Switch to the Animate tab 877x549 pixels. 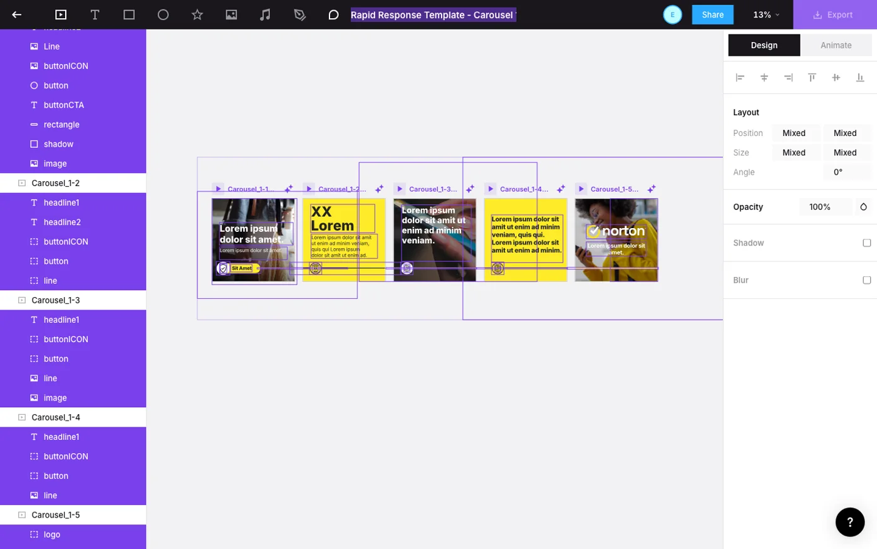[x=836, y=45]
